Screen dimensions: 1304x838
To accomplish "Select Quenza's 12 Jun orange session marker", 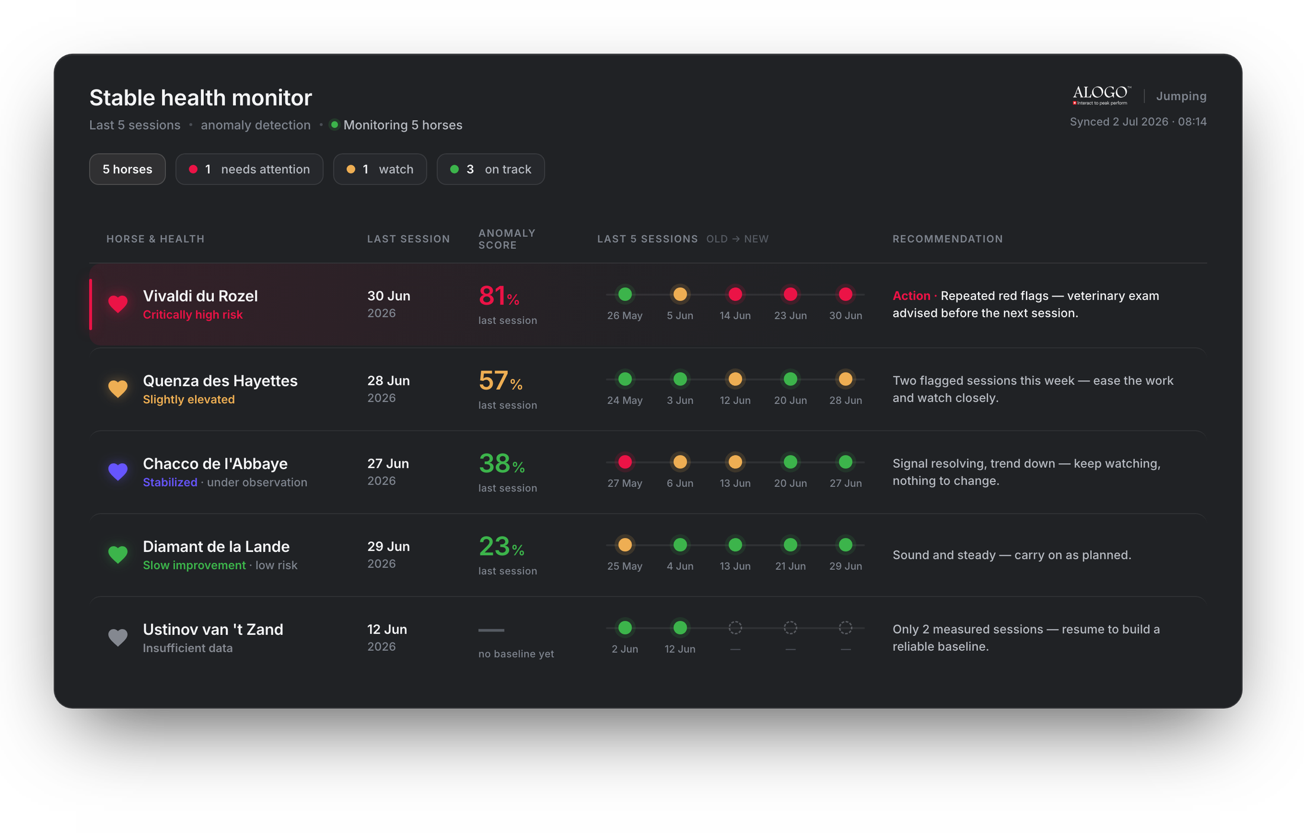I will point(735,379).
